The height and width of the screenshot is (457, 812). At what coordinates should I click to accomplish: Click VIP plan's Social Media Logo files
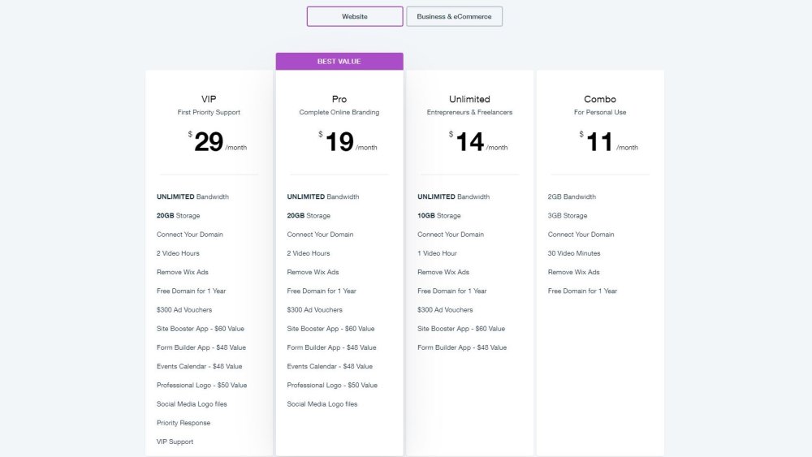(192, 404)
